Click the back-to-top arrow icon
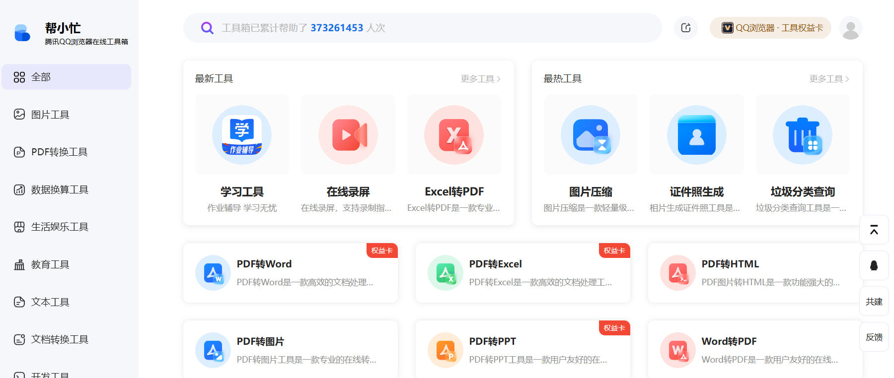The height and width of the screenshot is (378, 894). [874, 230]
